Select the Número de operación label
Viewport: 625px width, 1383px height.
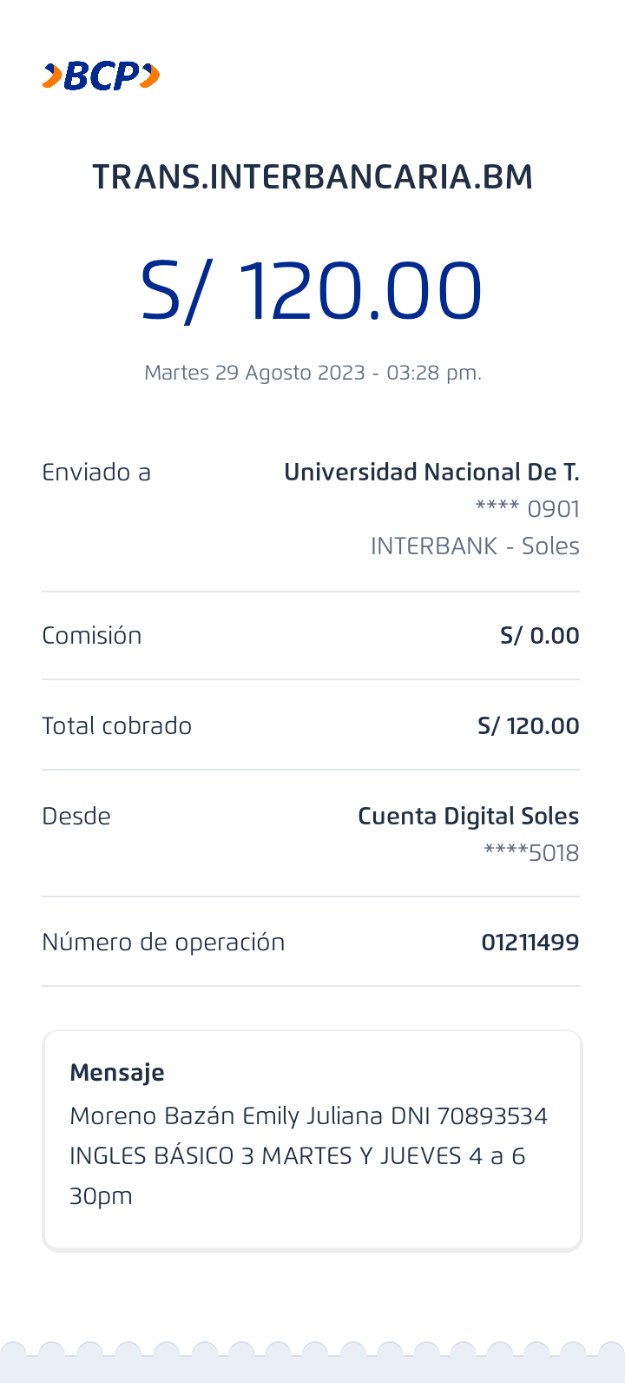pos(163,943)
